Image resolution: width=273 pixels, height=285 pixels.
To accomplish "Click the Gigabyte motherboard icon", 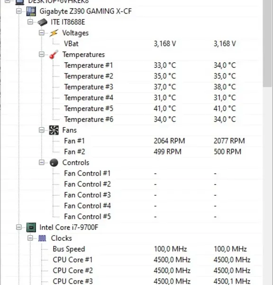I will 31,11.
